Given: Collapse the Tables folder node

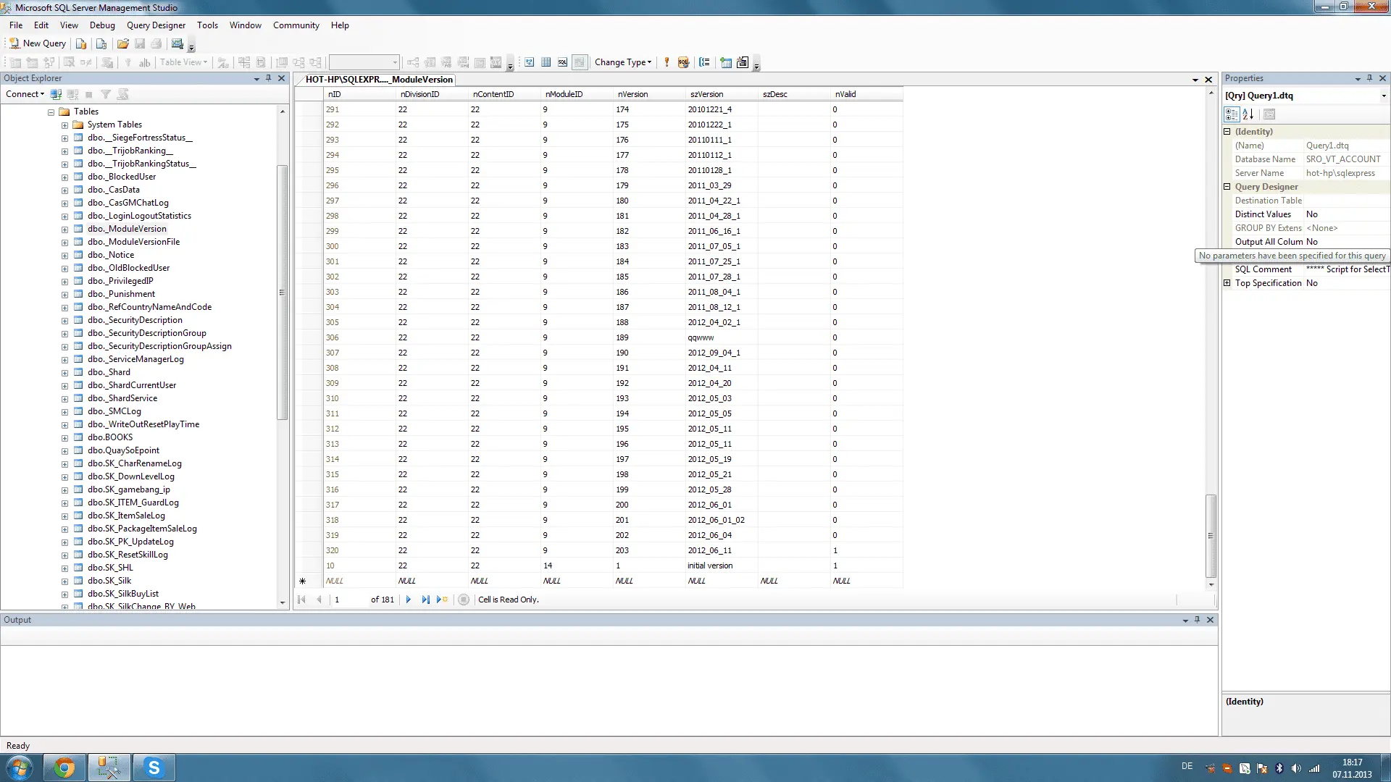Looking at the screenshot, I should [x=51, y=112].
